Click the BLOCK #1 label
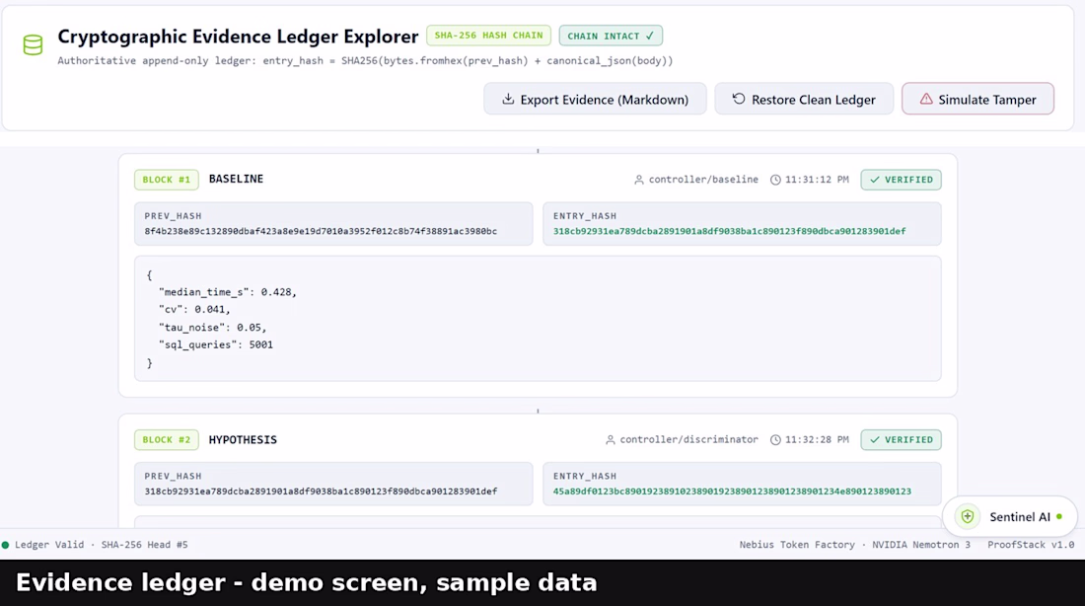 [166, 180]
